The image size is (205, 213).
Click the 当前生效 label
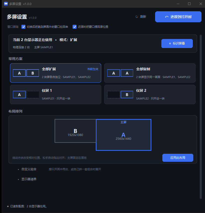click(x=93, y=69)
